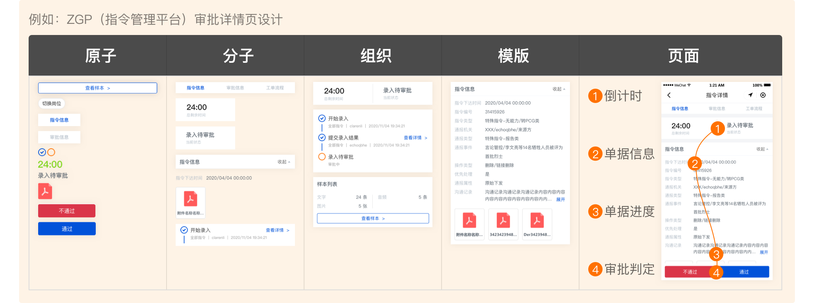This screenshot has width=814, height=303.
Task: Switch to 审批信息 tab on the phone page
Action: pyautogui.click(x=717, y=109)
